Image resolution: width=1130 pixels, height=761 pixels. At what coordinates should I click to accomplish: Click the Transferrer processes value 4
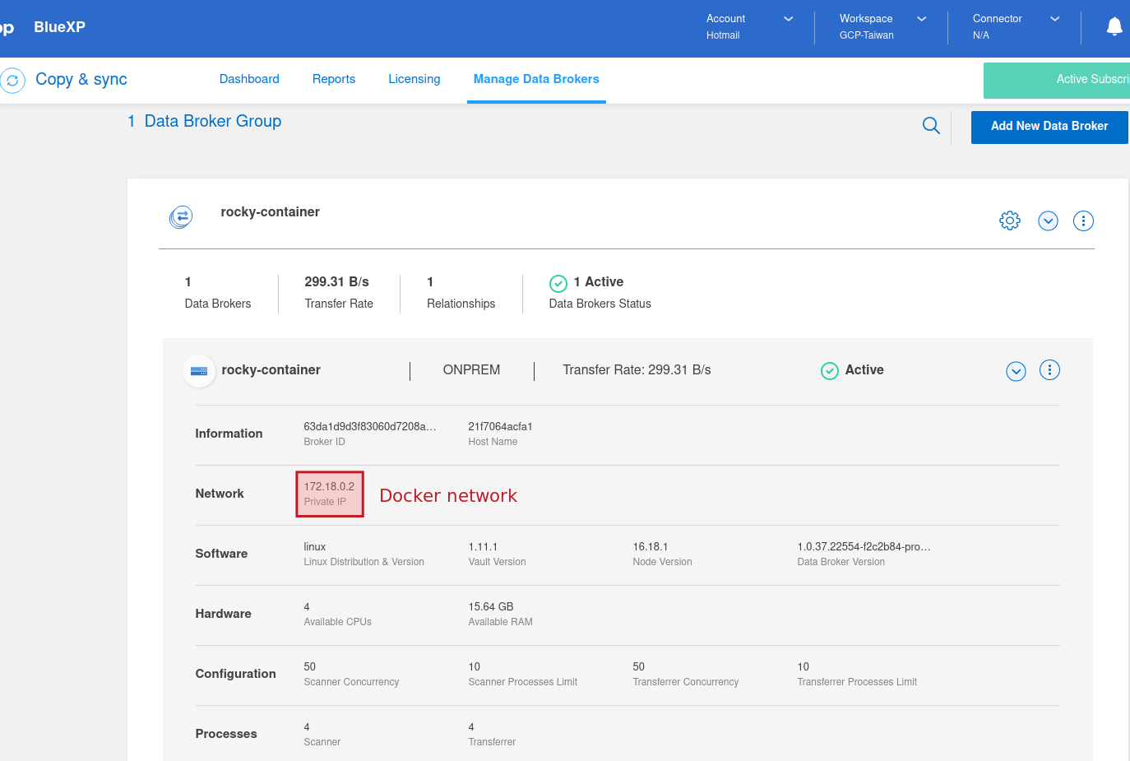tap(471, 726)
